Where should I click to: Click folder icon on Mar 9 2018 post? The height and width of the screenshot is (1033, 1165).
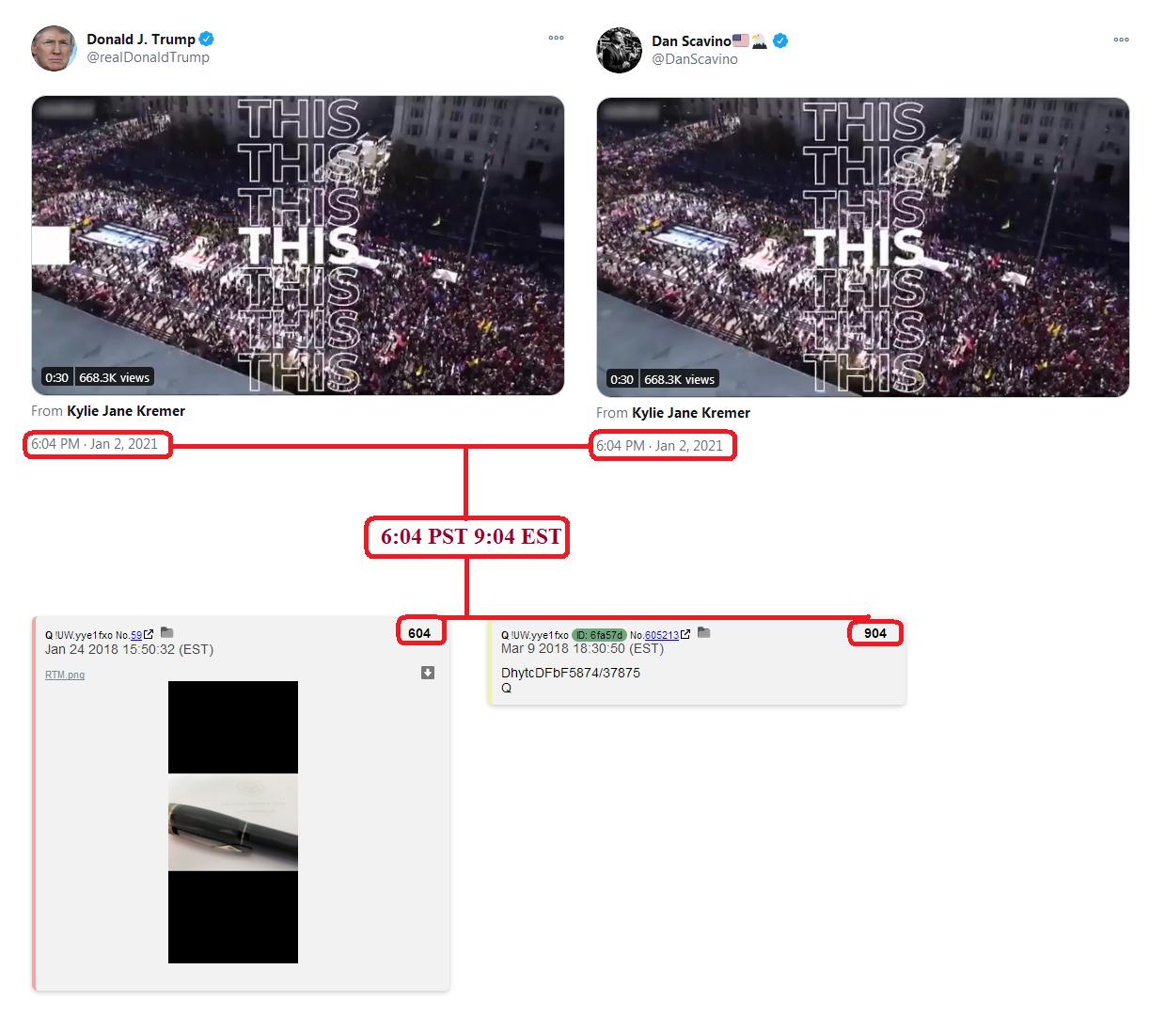[x=703, y=633]
